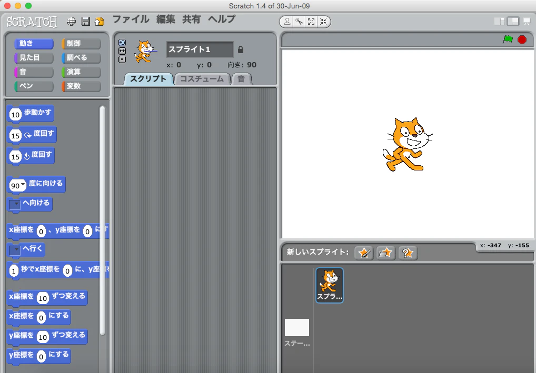Click the sprite preview cat thumbnail
Image resolution: width=536 pixels, height=373 pixels.
click(x=145, y=52)
